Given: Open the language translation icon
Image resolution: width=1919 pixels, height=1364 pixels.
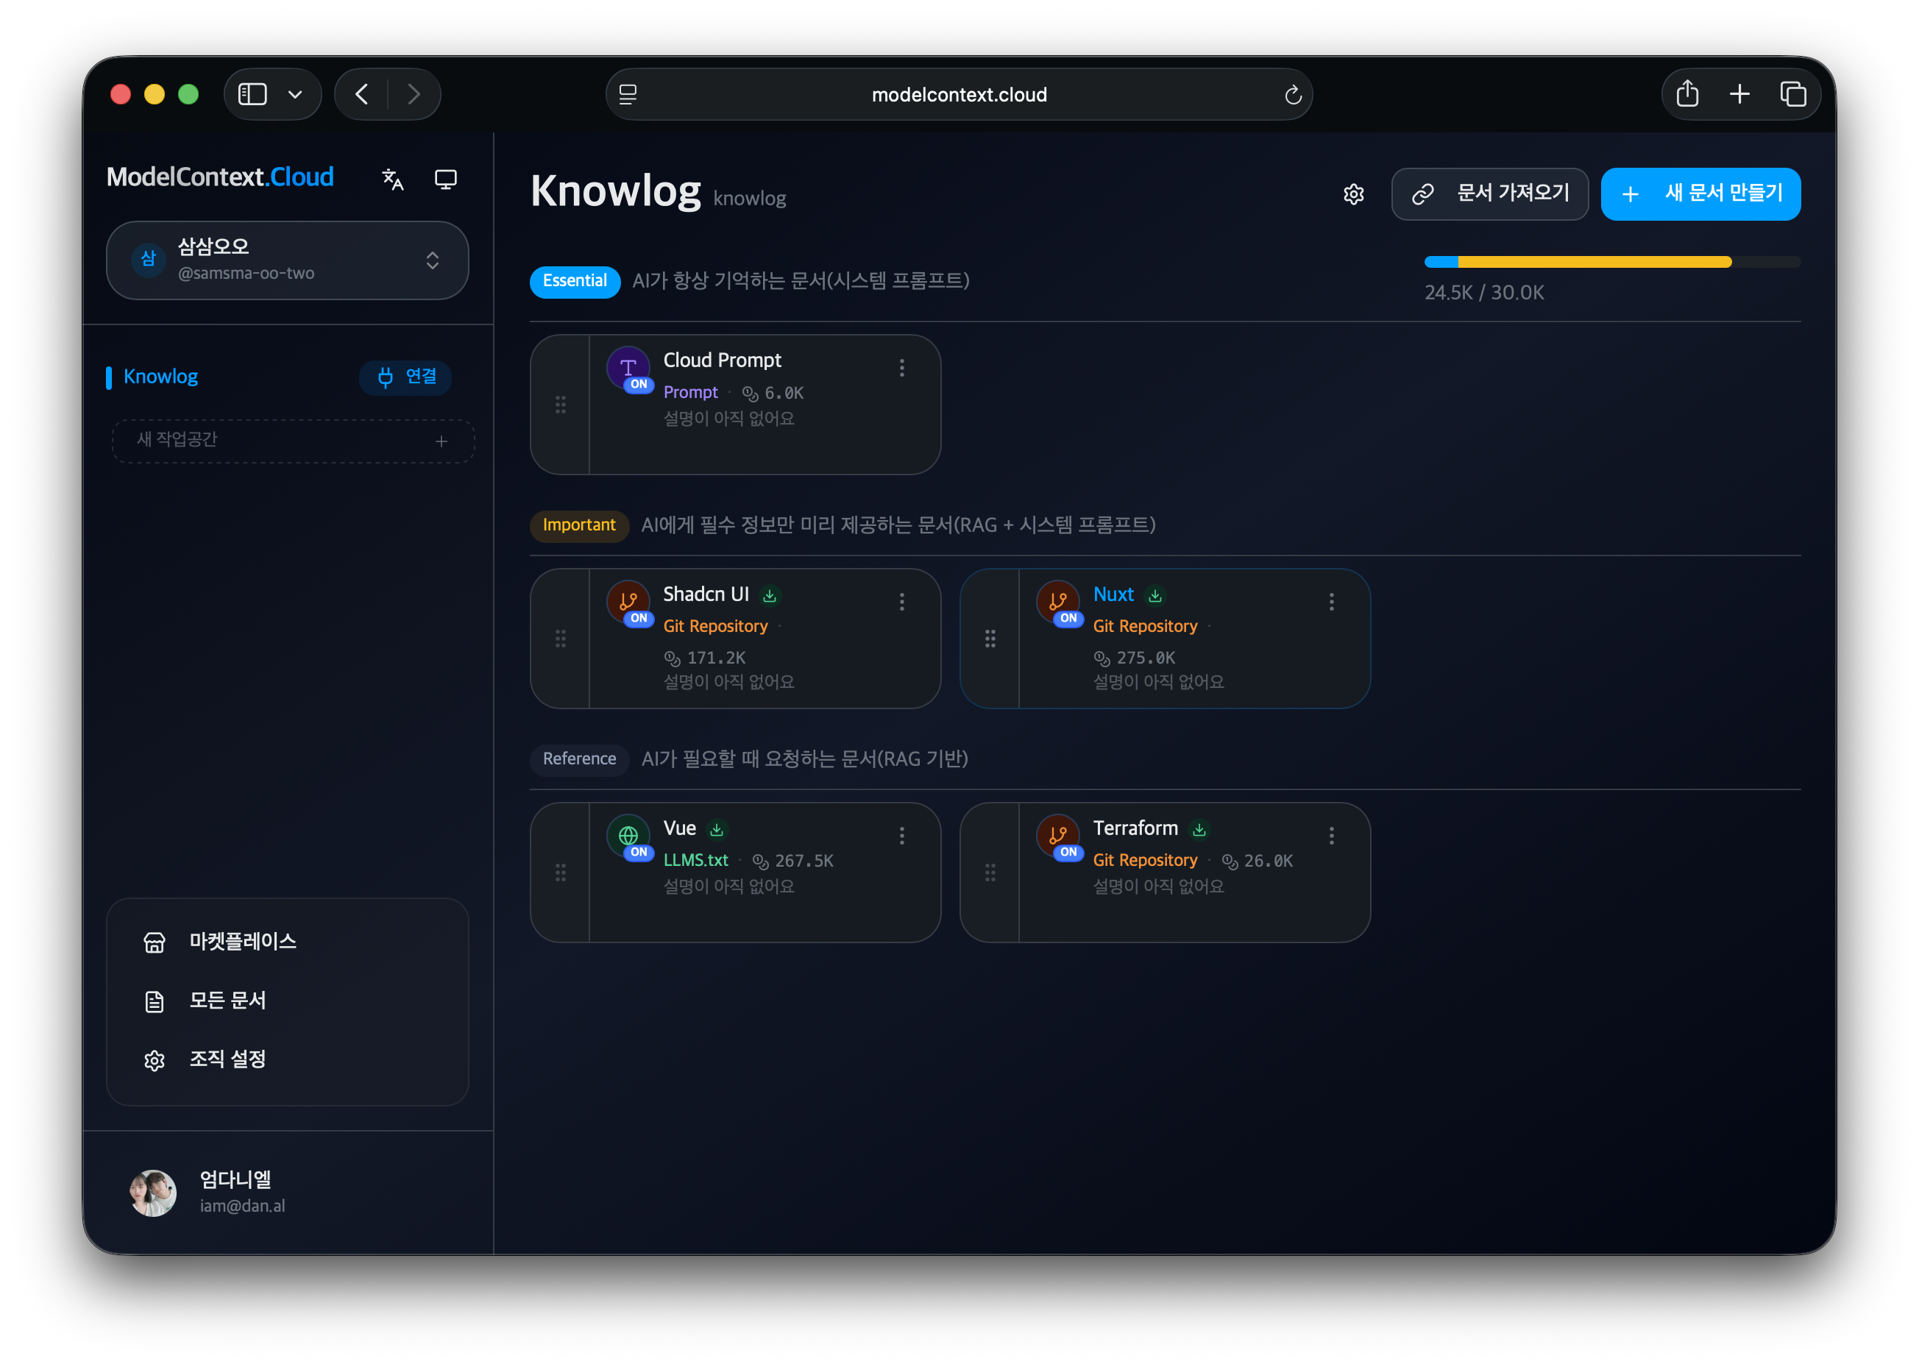Looking at the screenshot, I should [392, 179].
